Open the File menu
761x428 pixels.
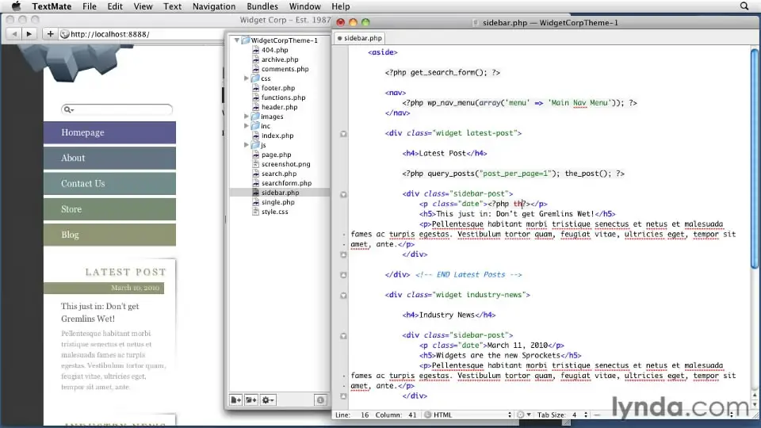pos(90,6)
